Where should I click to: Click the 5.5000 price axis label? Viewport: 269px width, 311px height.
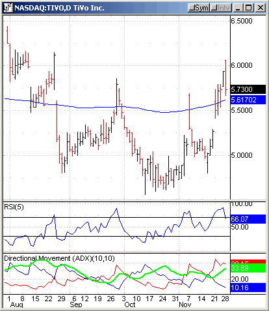(x=242, y=110)
